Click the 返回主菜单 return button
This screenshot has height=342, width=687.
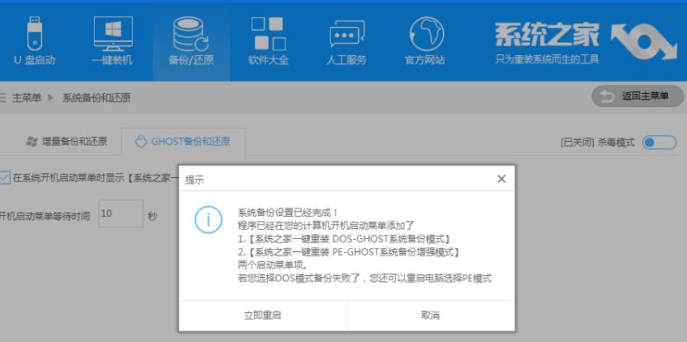point(638,96)
